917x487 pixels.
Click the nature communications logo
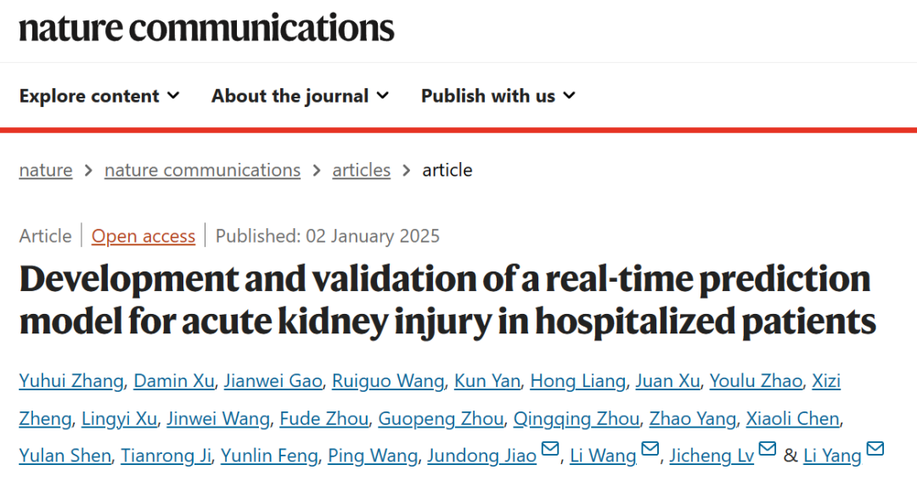click(206, 28)
